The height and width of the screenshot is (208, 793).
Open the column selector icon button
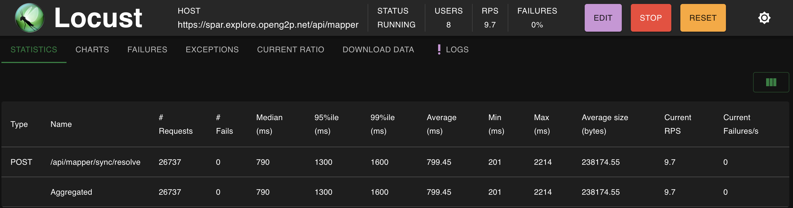coord(771,82)
